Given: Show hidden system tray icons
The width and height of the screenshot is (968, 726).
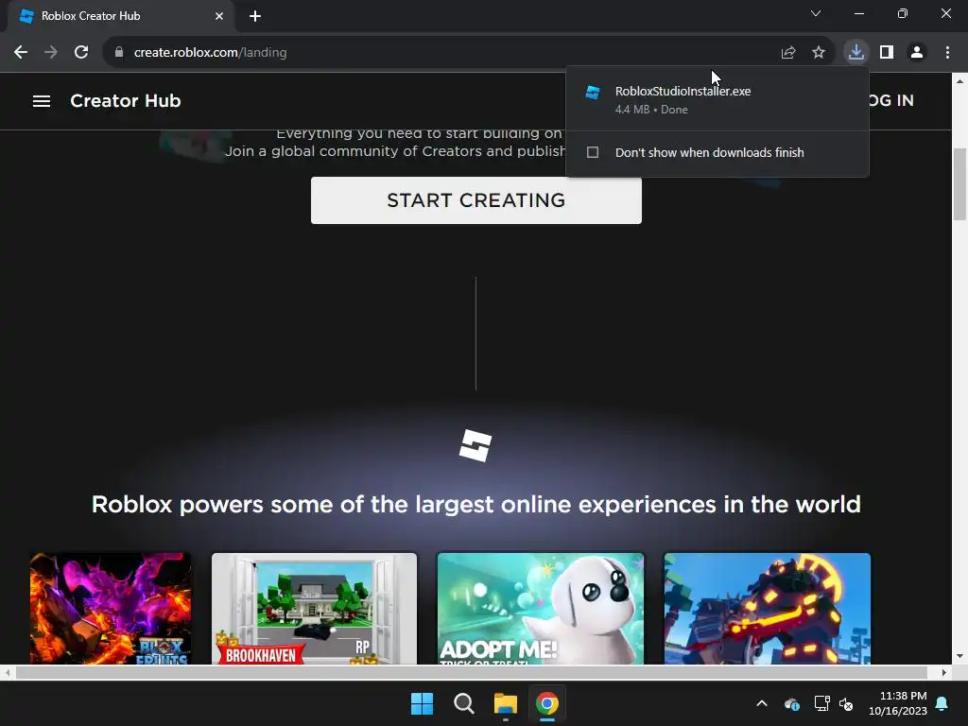Looking at the screenshot, I should click(x=762, y=703).
